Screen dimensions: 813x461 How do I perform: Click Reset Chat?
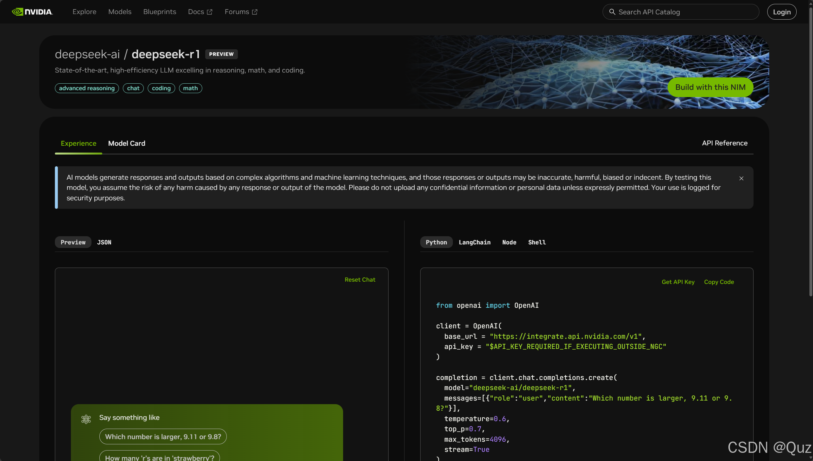pos(360,280)
